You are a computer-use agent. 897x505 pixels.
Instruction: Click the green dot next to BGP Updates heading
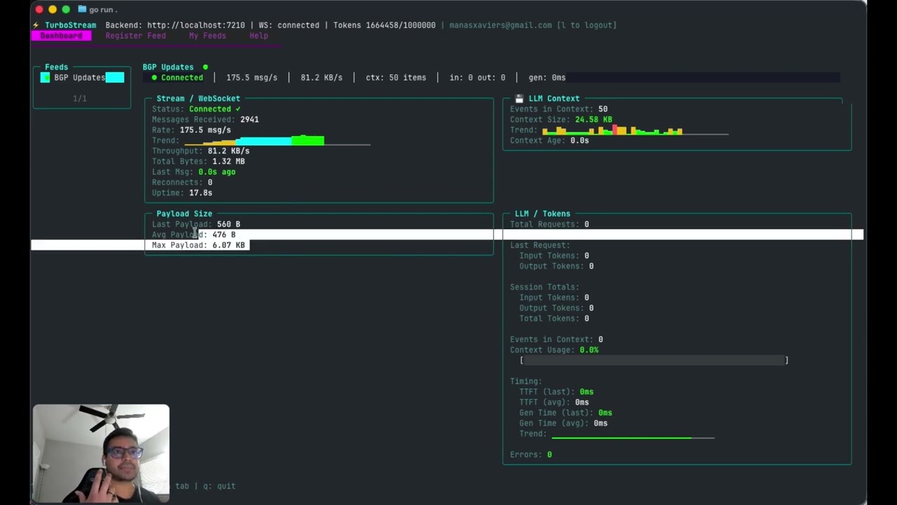click(205, 67)
